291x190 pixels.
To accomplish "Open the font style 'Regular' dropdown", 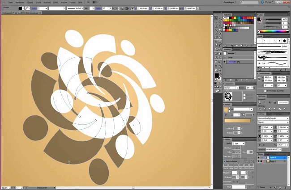I will [x=273, y=122].
